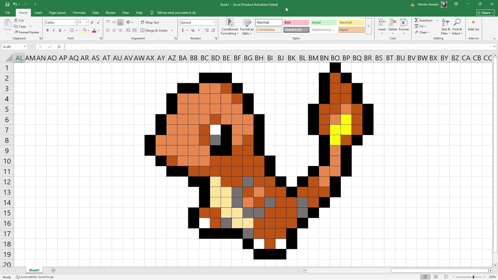The width and height of the screenshot is (498, 280).
Task: Toggle bottom align for cells
Action: (121, 23)
